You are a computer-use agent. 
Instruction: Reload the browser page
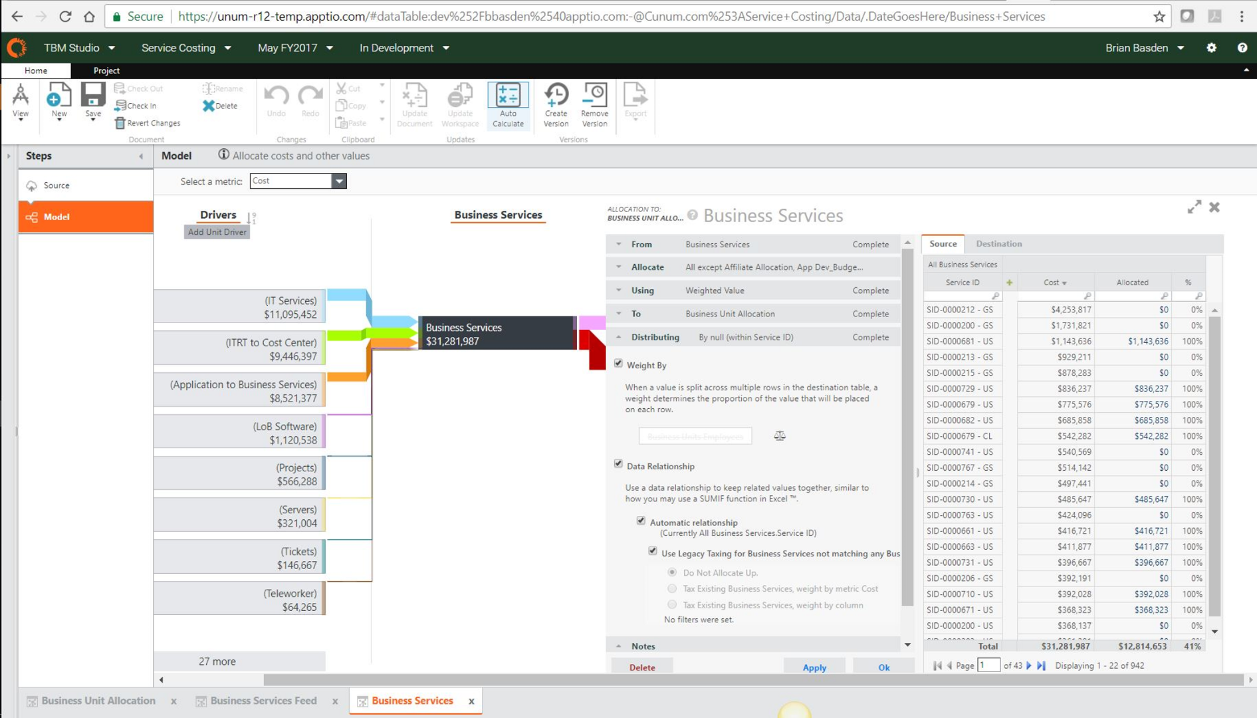tap(65, 17)
